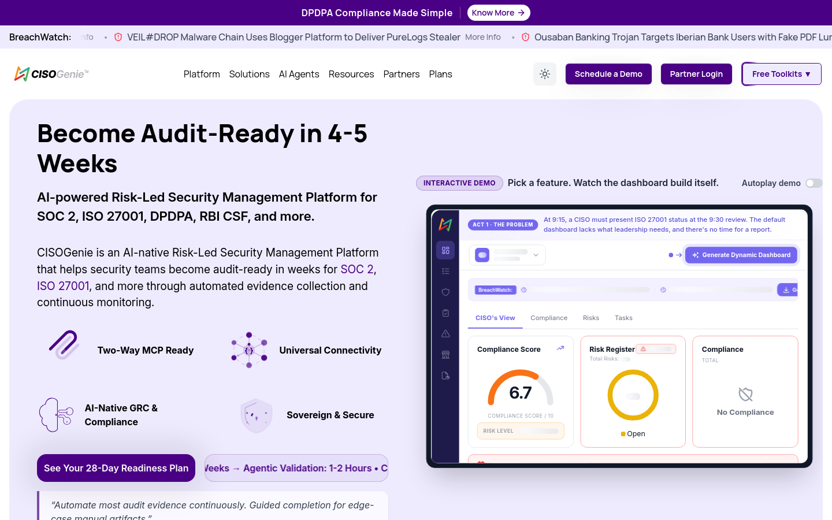Viewport: 832px width, 520px height.
Task: Switch to the Compliance tab in demo
Action: 549,318
